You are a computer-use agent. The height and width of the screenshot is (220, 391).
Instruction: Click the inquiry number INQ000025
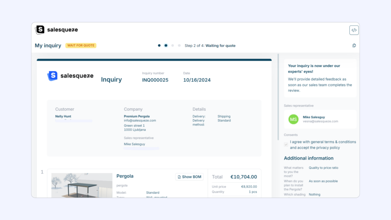pos(155,80)
